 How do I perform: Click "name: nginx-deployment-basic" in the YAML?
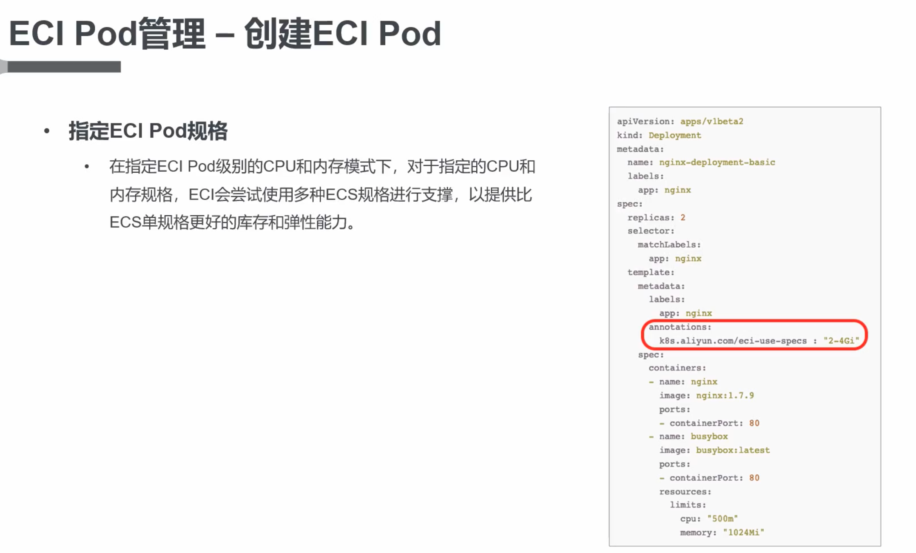(701, 162)
